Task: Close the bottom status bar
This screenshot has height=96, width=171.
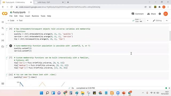Action: (169, 88)
